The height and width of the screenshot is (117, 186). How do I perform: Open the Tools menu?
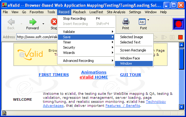51,12
